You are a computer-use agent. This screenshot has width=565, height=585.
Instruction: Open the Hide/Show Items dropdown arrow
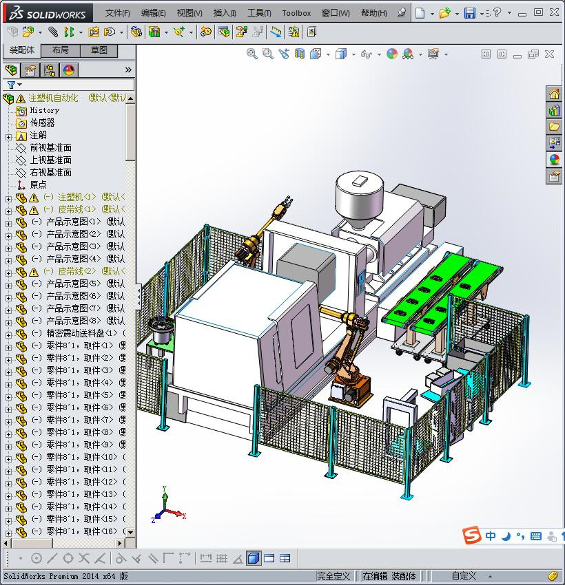(x=379, y=54)
